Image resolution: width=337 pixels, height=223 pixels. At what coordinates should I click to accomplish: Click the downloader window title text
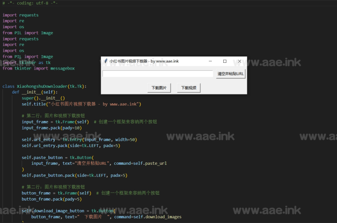point(144,61)
